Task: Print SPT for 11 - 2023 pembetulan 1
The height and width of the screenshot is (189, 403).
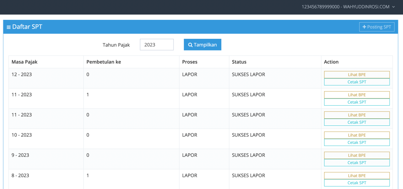Action: 357,102
